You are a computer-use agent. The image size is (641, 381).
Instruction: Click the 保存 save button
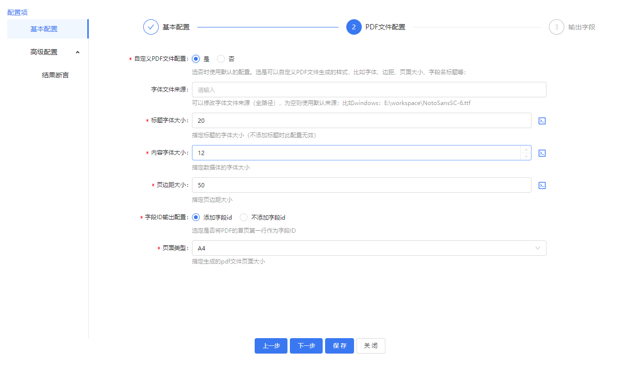click(x=339, y=345)
